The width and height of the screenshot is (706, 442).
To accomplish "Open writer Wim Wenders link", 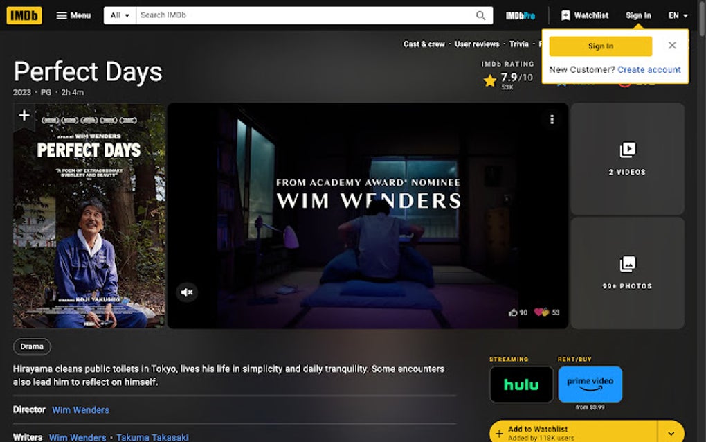I will [x=78, y=437].
